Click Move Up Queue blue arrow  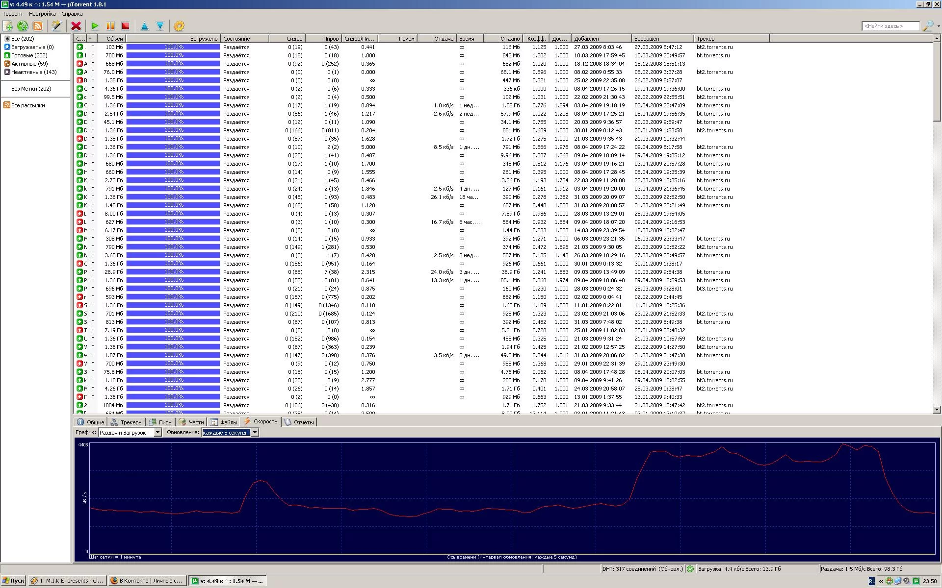pos(144,26)
